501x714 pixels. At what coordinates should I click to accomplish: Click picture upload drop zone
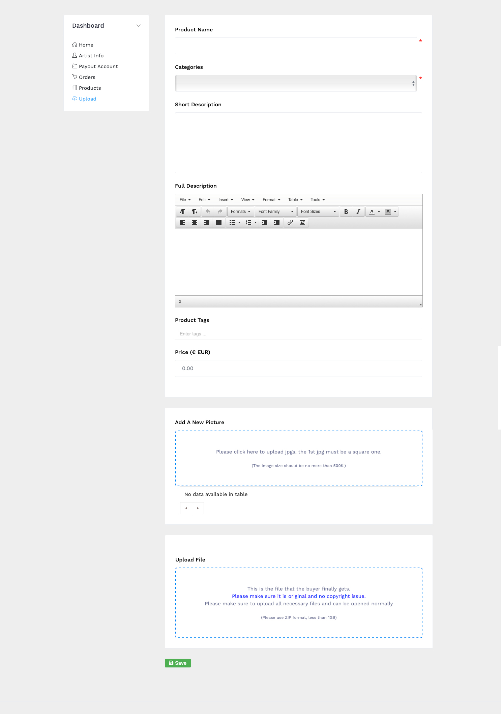click(x=299, y=458)
